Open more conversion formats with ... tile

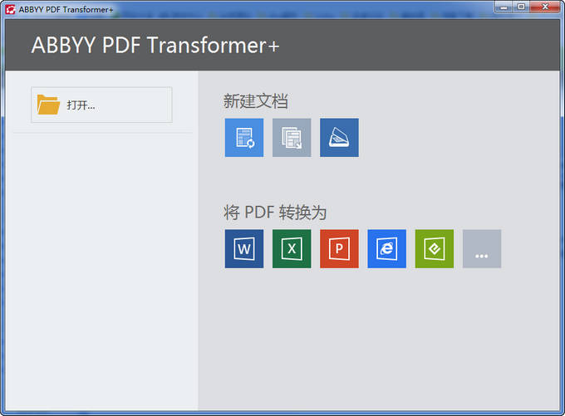(x=482, y=249)
